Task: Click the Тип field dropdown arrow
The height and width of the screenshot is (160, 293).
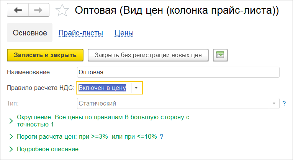Action: pos(274,103)
